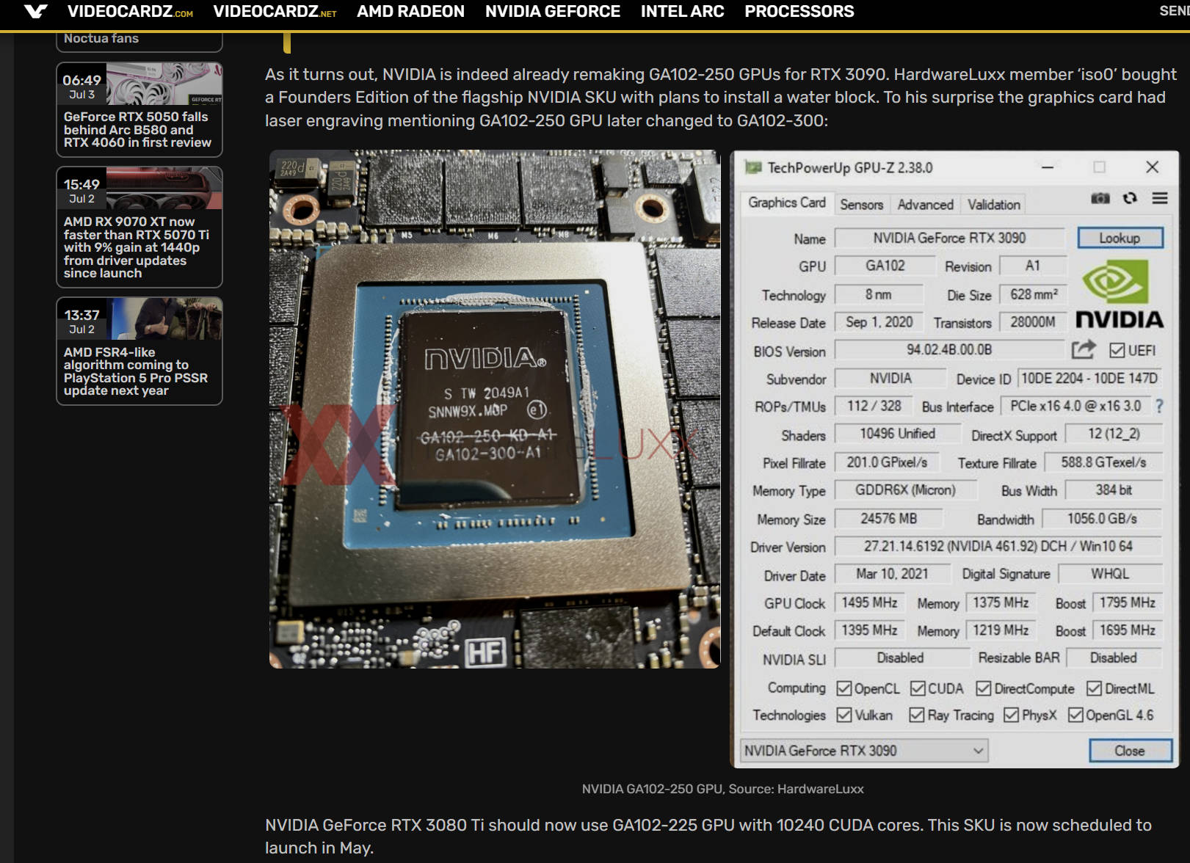Toggle the DirectCompute checkbox
The image size is (1190, 863).
(984, 688)
